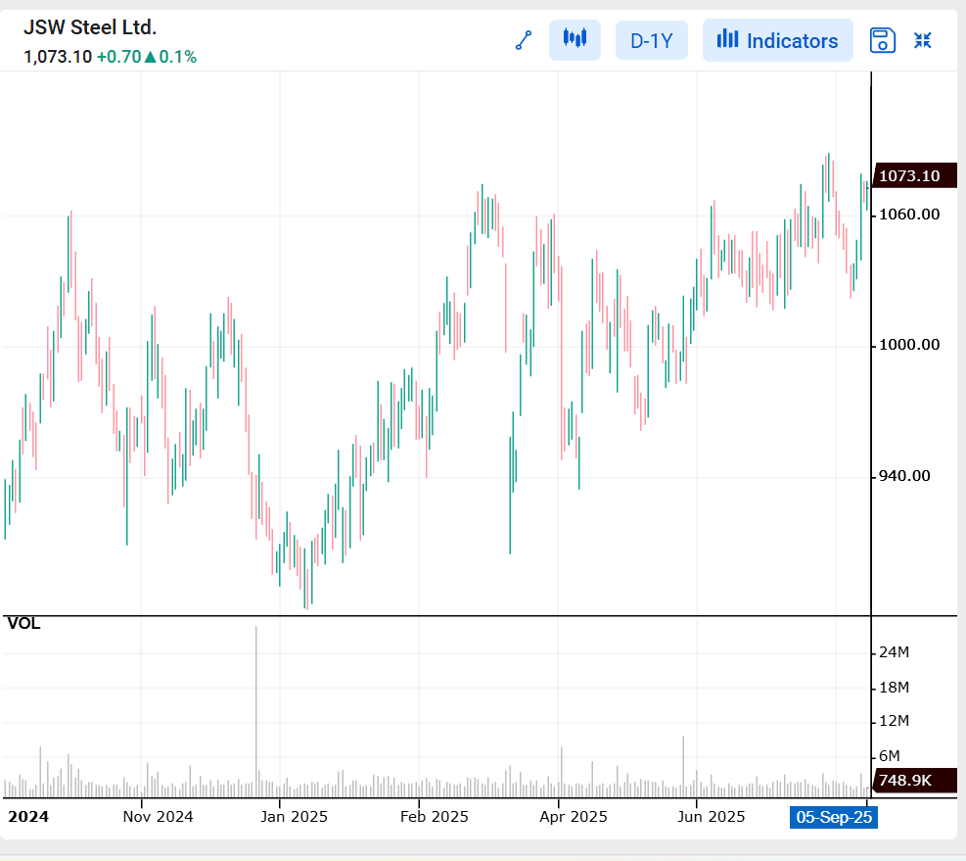The height and width of the screenshot is (861, 966).
Task: Click the 6M volume axis label
Action: (x=889, y=755)
